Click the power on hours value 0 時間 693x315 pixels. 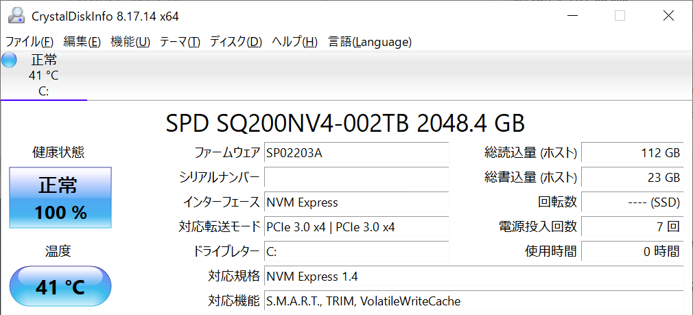point(633,252)
